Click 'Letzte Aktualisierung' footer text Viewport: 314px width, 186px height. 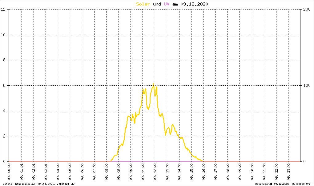[39, 184]
